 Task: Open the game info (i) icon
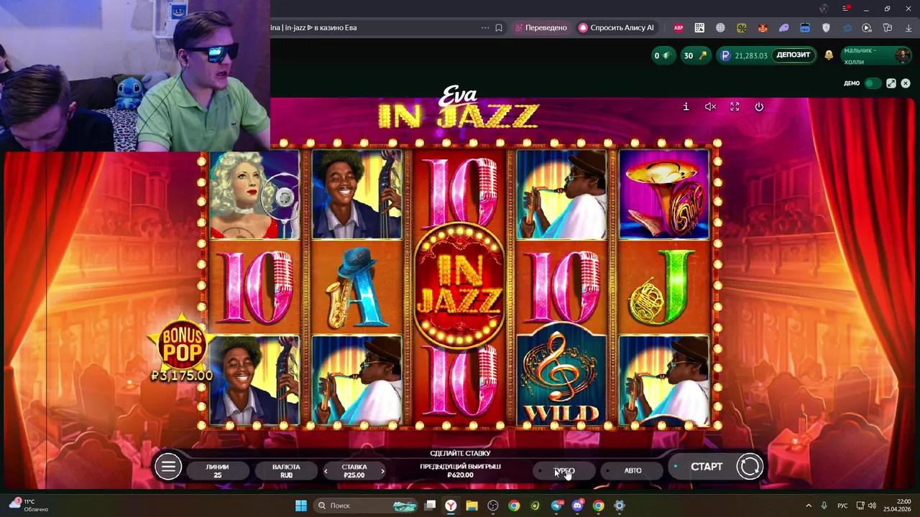(686, 107)
